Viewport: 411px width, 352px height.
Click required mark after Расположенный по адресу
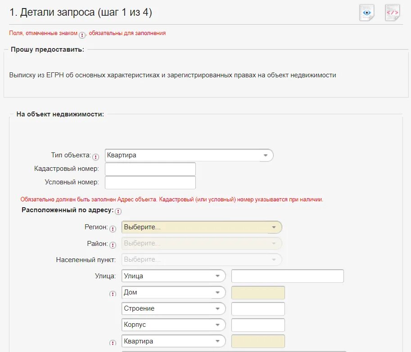[118, 211]
